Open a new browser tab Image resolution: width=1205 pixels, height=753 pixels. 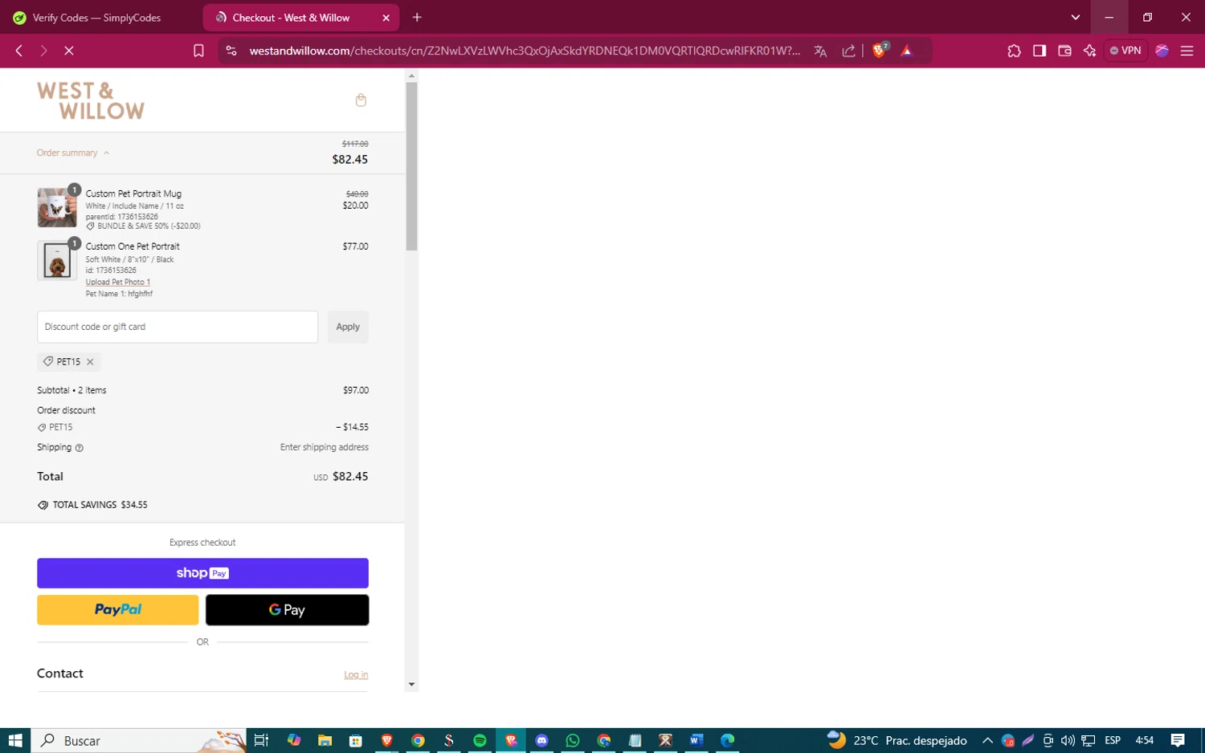pos(417,18)
